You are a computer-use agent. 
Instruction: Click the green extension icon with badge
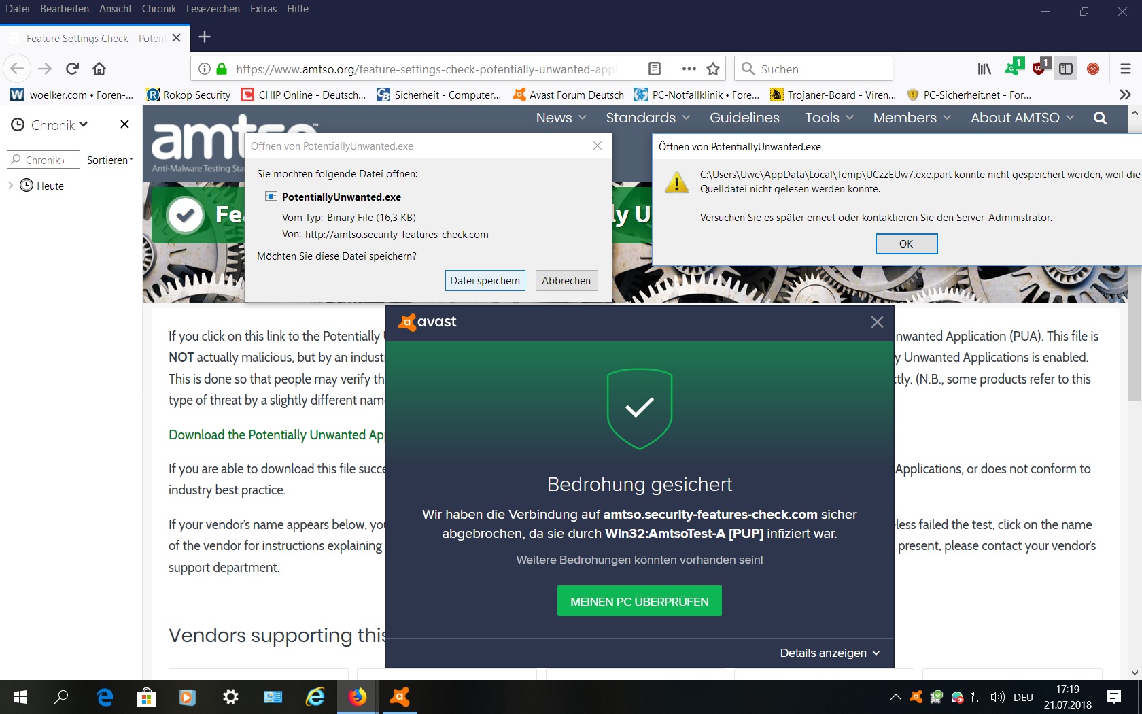pyautogui.click(x=1014, y=67)
